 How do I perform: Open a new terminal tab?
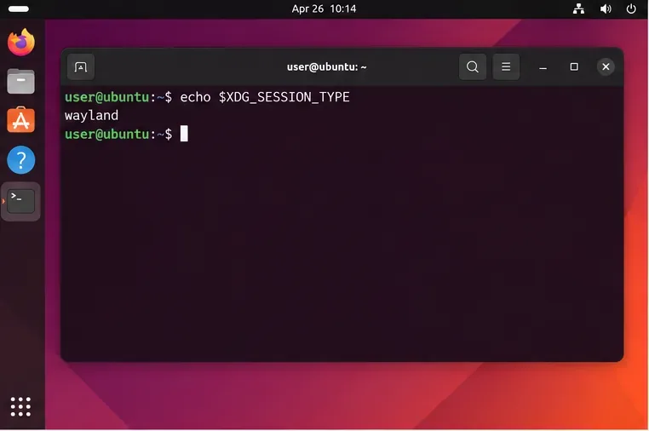(x=81, y=66)
